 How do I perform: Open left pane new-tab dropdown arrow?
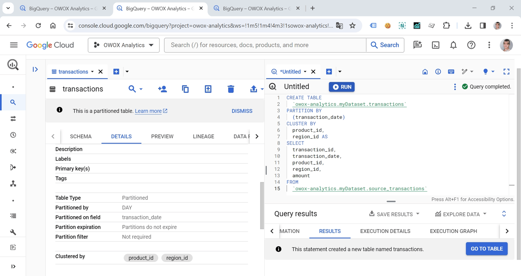[x=127, y=72]
